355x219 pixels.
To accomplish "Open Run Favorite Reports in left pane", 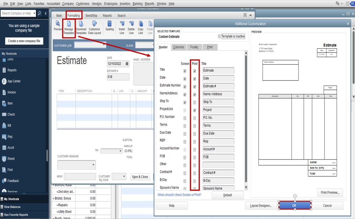I will [16, 215].
